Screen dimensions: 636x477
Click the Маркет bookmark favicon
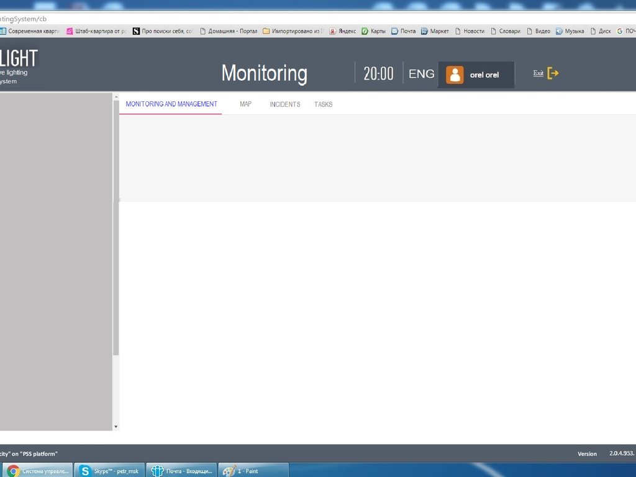[x=424, y=31]
